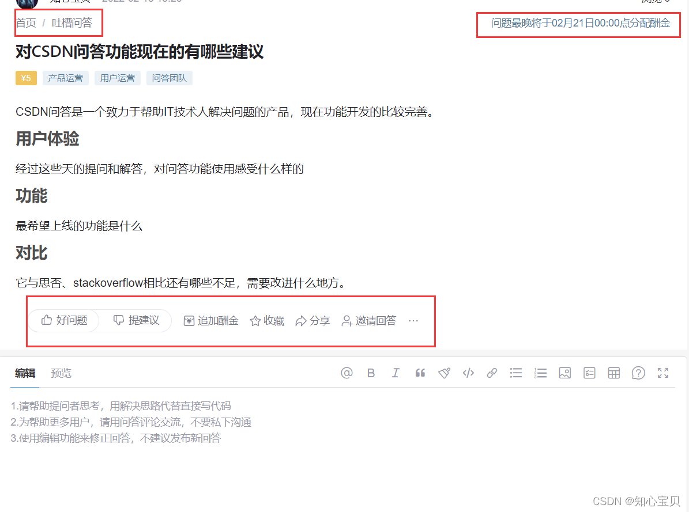Image resolution: width=689 pixels, height=512 pixels.
Task: Click the question title 对CSDN问答功能现在的有哪些建议
Action: click(140, 52)
